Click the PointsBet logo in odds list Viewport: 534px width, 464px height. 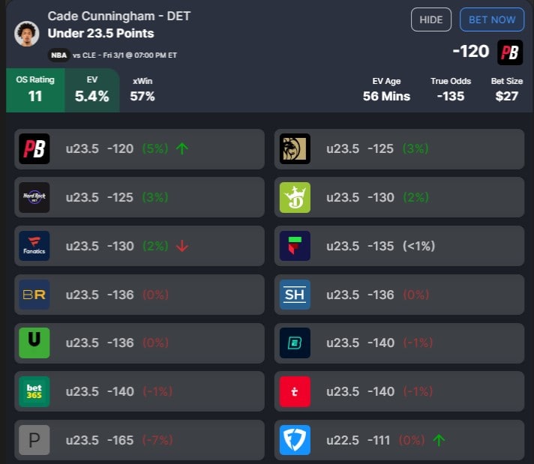click(x=34, y=148)
